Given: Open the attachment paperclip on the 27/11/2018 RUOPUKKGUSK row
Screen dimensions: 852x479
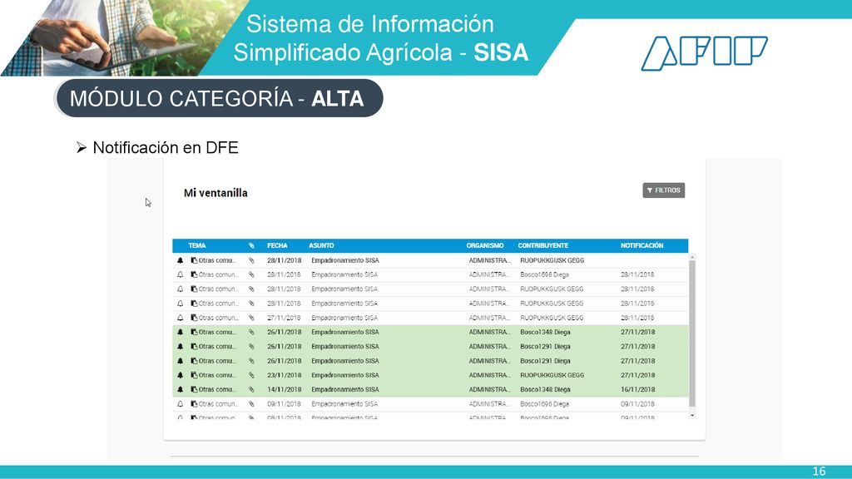Looking at the screenshot, I should 251,318.
